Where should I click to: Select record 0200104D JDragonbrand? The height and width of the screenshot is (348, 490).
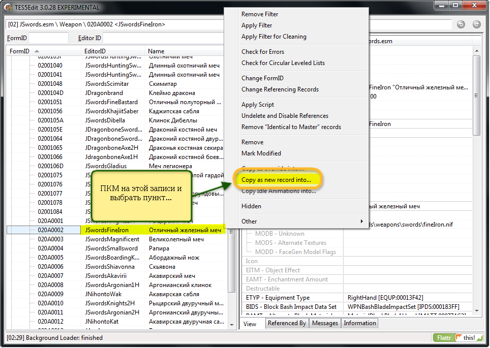(x=115, y=93)
